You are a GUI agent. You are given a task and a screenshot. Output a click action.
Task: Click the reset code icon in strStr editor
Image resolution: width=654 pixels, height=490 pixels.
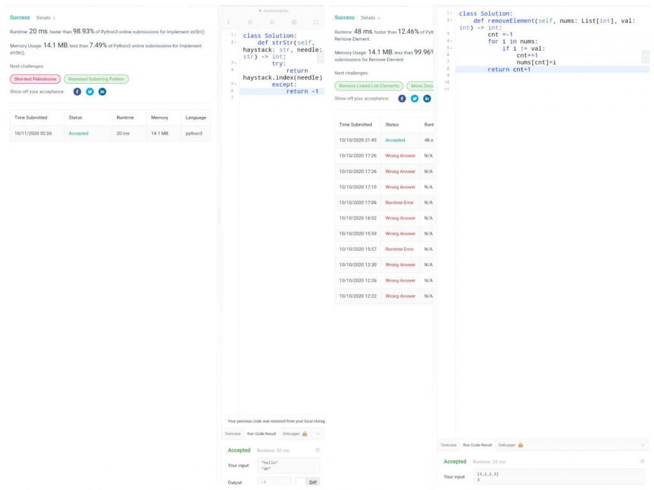pyautogui.click(x=272, y=22)
